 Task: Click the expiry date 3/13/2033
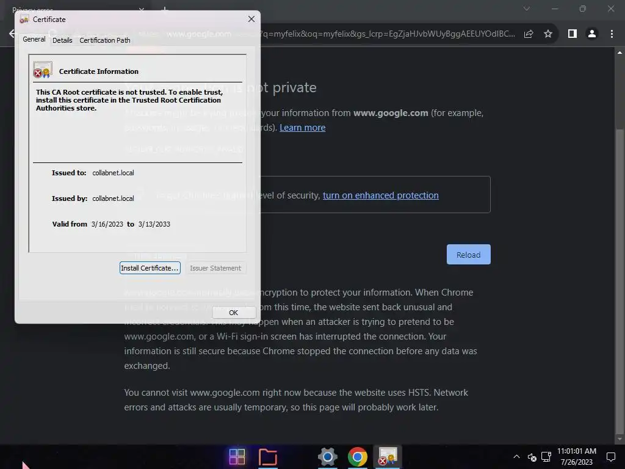pos(154,224)
